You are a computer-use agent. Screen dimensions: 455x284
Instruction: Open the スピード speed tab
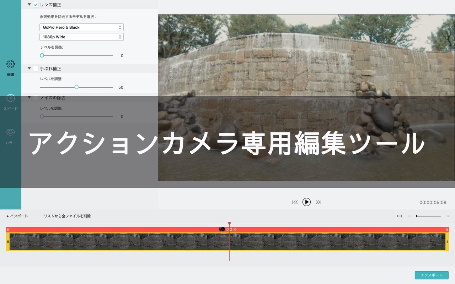pos(11,102)
